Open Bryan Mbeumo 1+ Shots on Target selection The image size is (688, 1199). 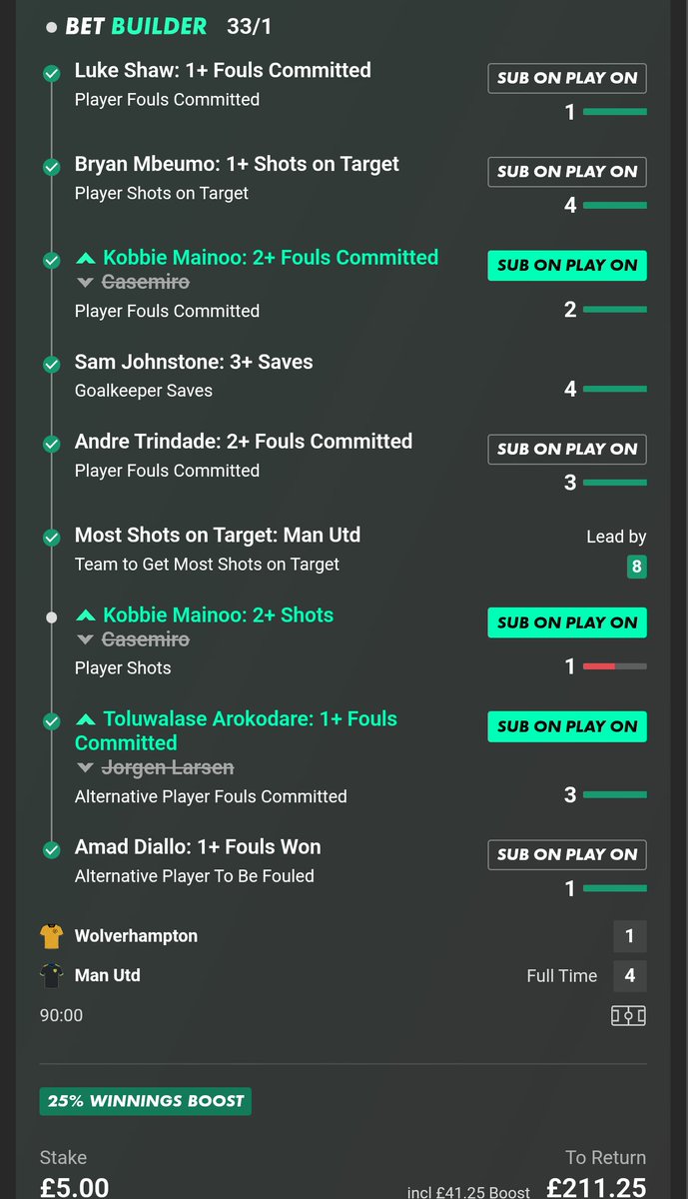(237, 164)
